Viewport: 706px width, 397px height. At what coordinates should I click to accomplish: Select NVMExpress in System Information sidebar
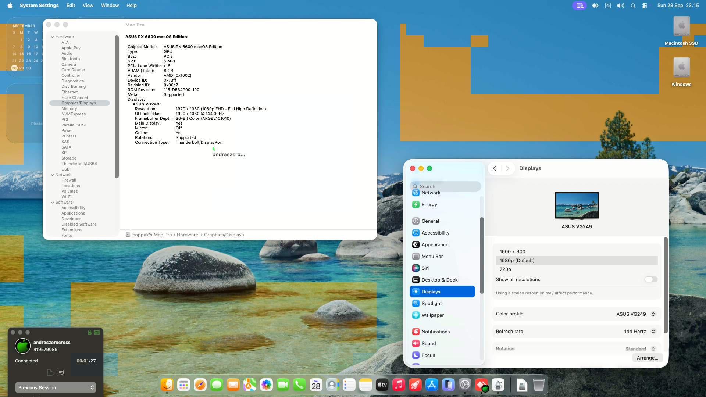74,114
